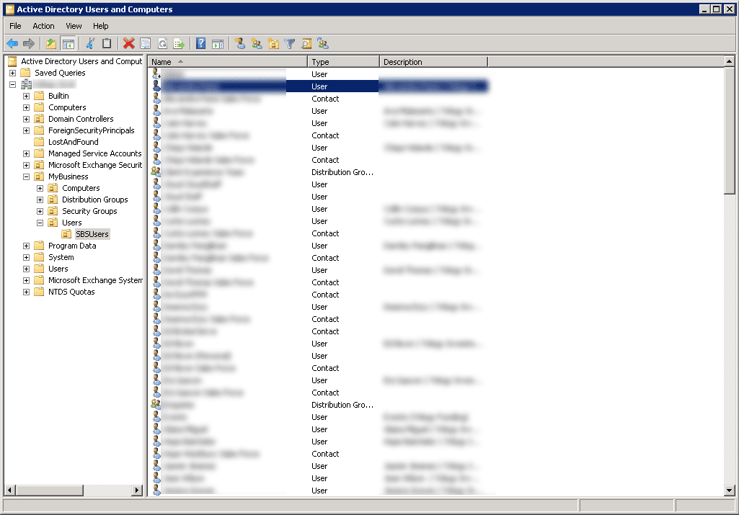The width and height of the screenshot is (739, 515).
Task: Select Distribution Groups in the tree
Action: (x=94, y=200)
